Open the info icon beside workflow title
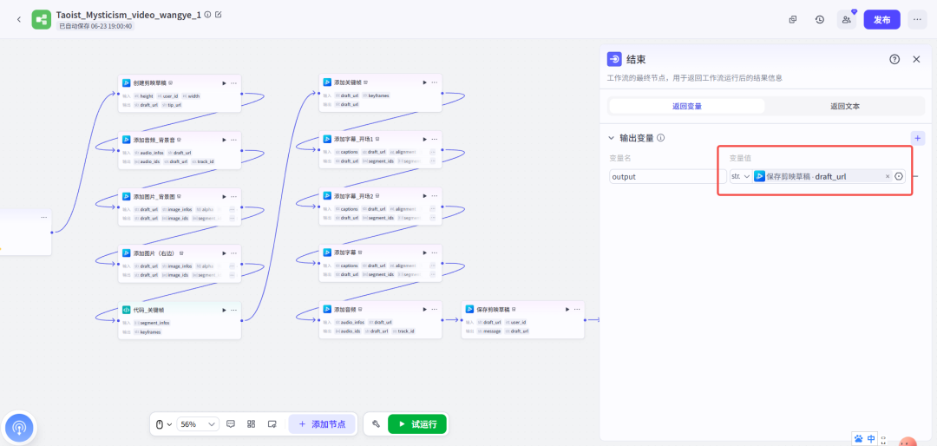Viewport: 937px width, 446px height. [207, 15]
